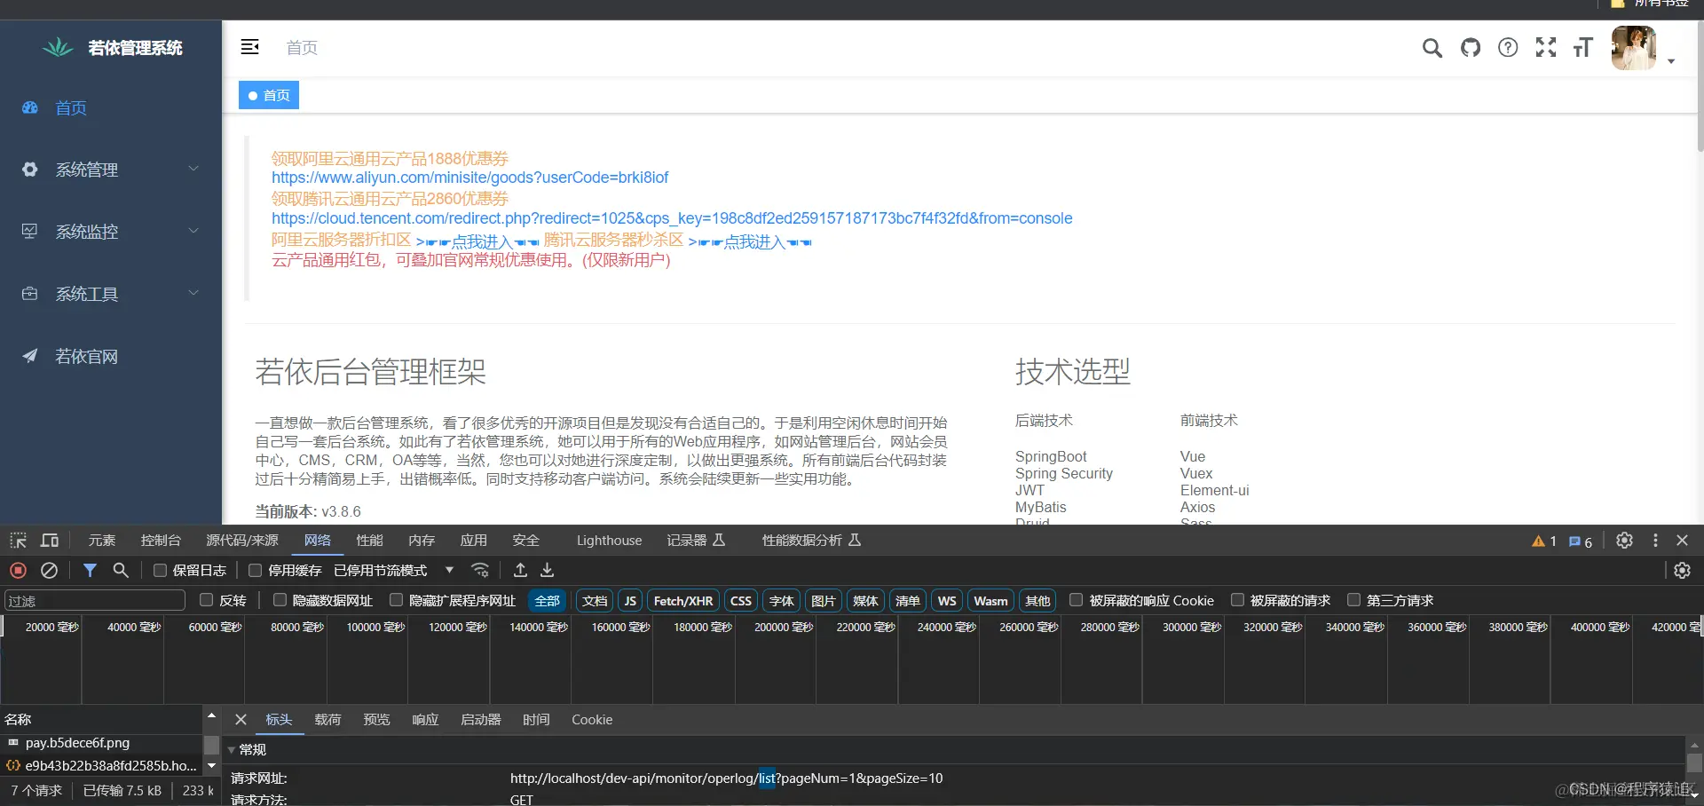Open DevTools more options menu
1704x806 pixels.
[x=1655, y=541]
